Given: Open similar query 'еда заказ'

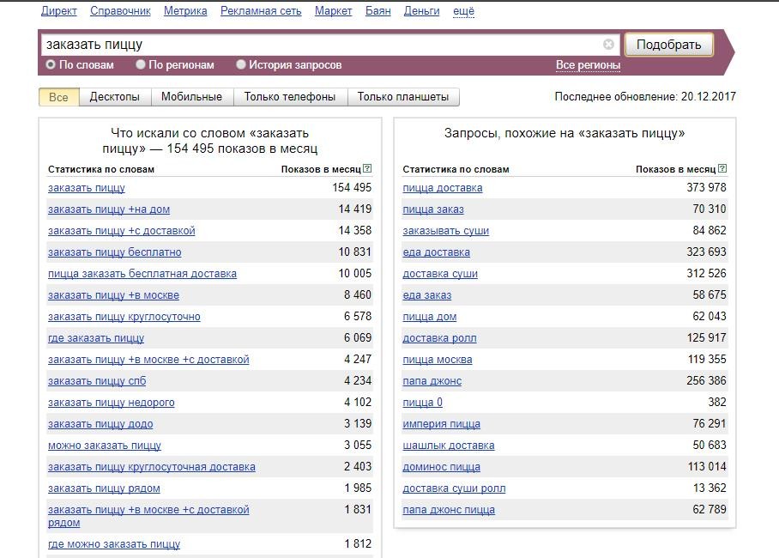Looking at the screenshot, I should coord(426,295).
